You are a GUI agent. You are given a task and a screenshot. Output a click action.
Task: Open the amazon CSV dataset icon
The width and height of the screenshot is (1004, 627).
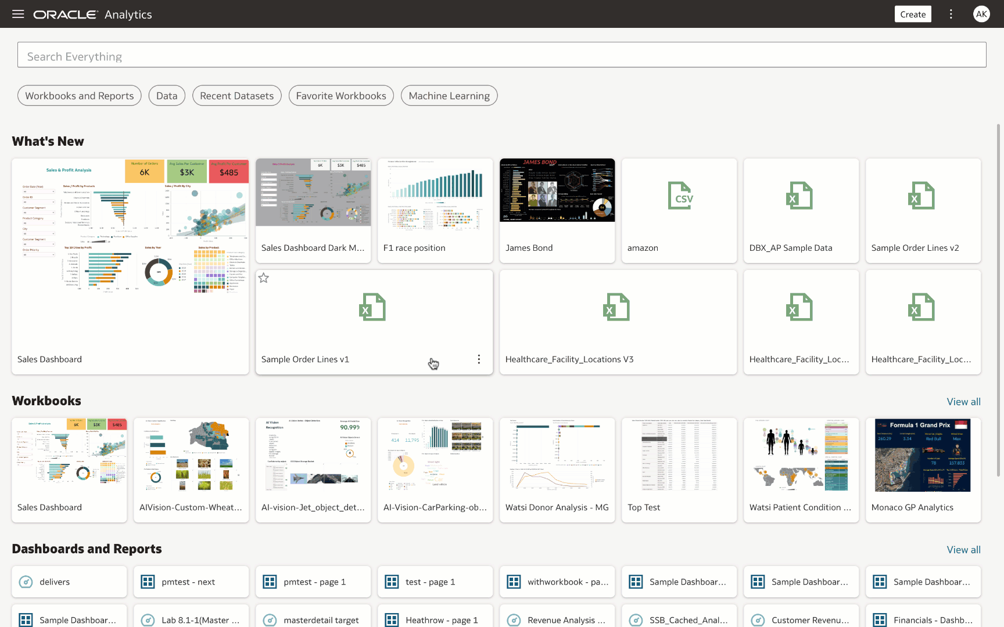click(x=680, y=196)
